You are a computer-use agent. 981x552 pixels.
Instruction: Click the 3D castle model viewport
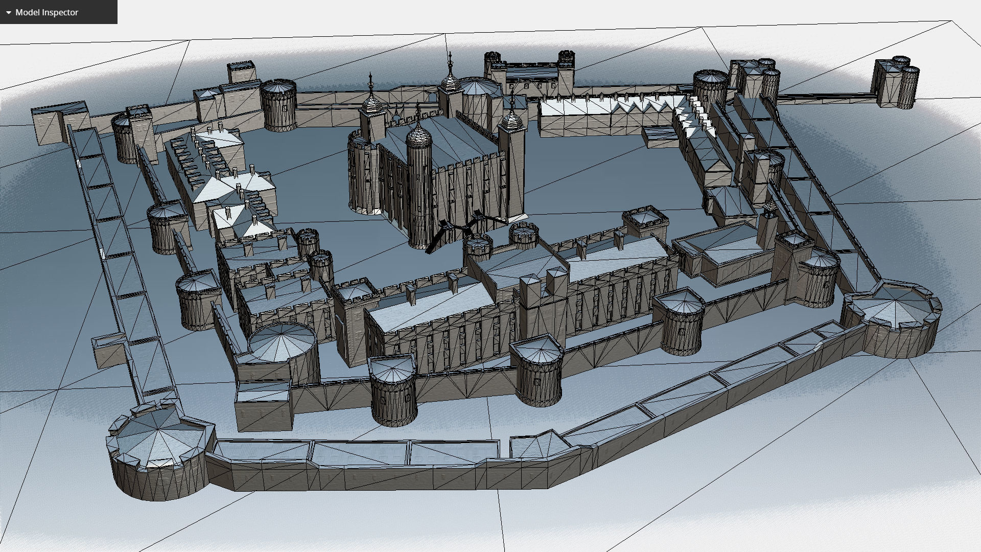tap(491, 276)
